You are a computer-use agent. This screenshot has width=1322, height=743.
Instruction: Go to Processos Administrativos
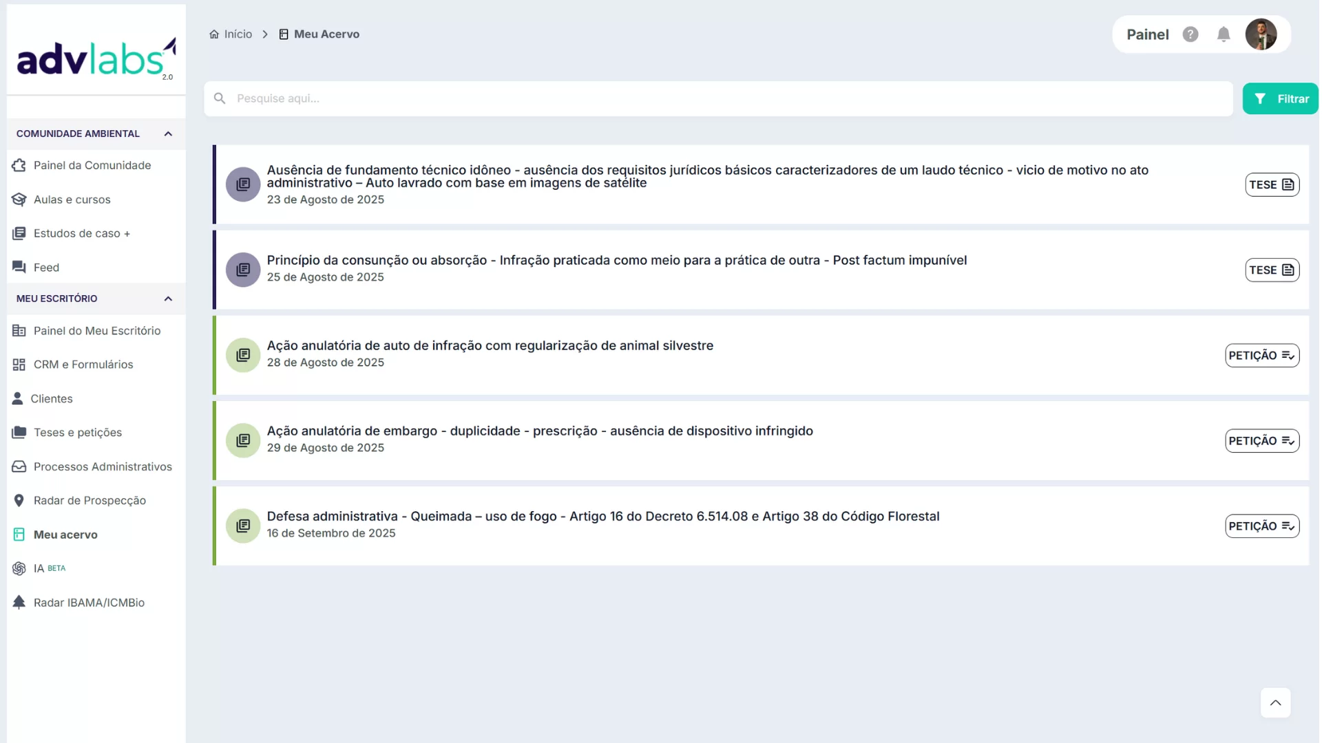tap(103, 466)
